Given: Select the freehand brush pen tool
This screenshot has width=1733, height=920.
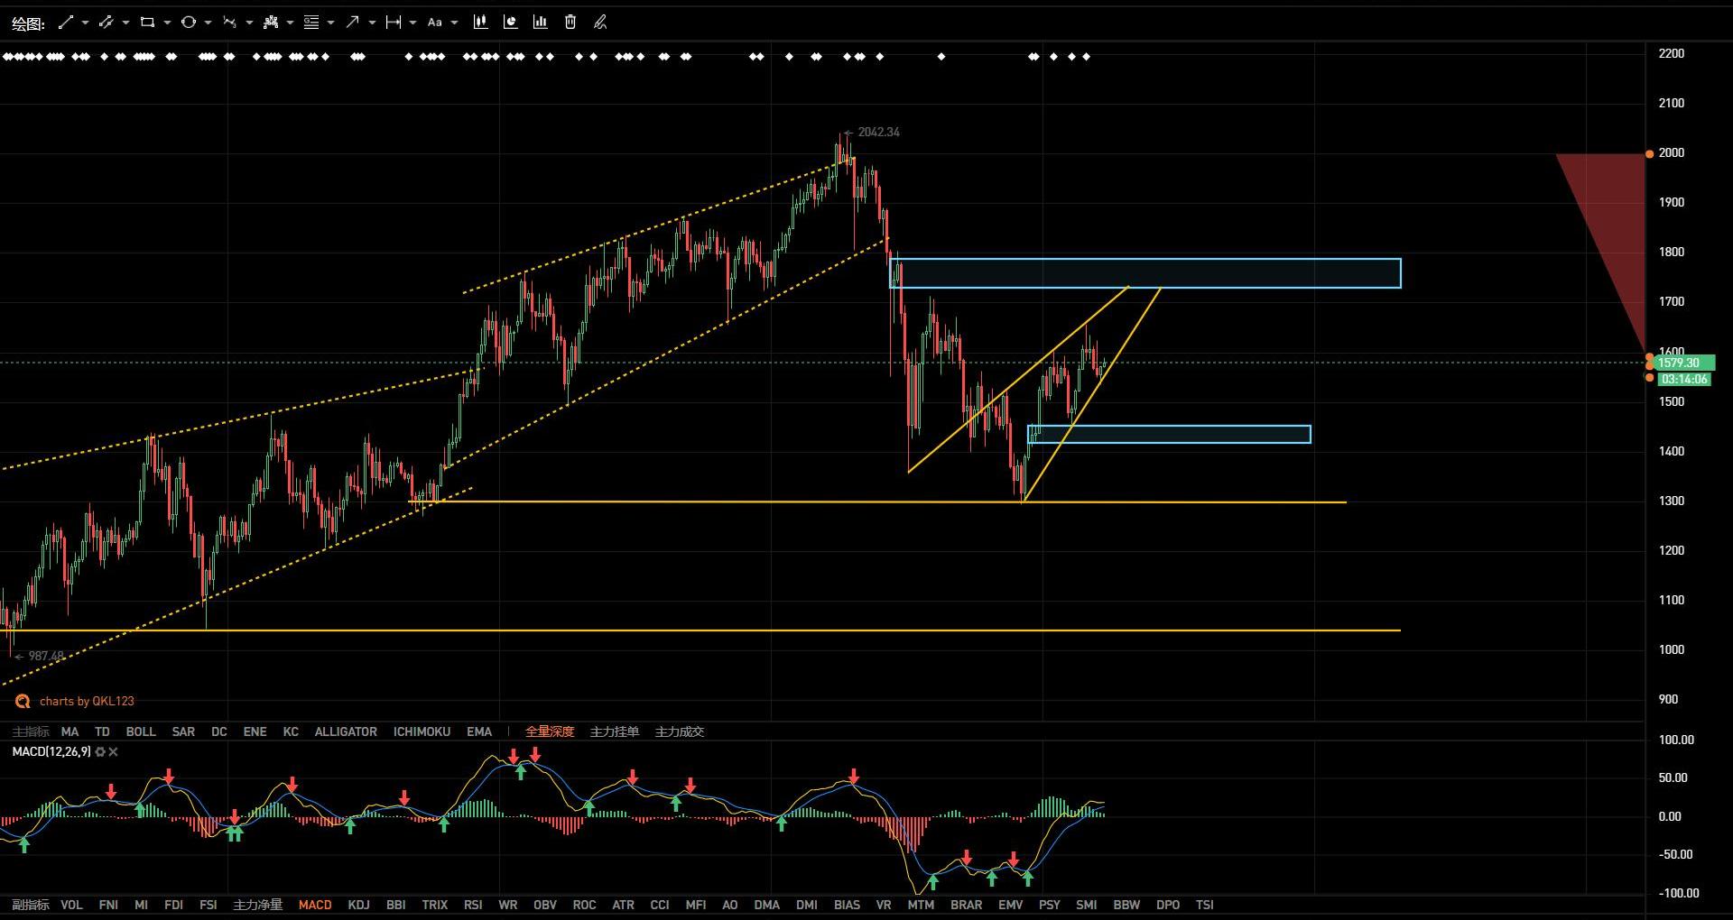Looking at the screenshot, I should tap(600, 23).
